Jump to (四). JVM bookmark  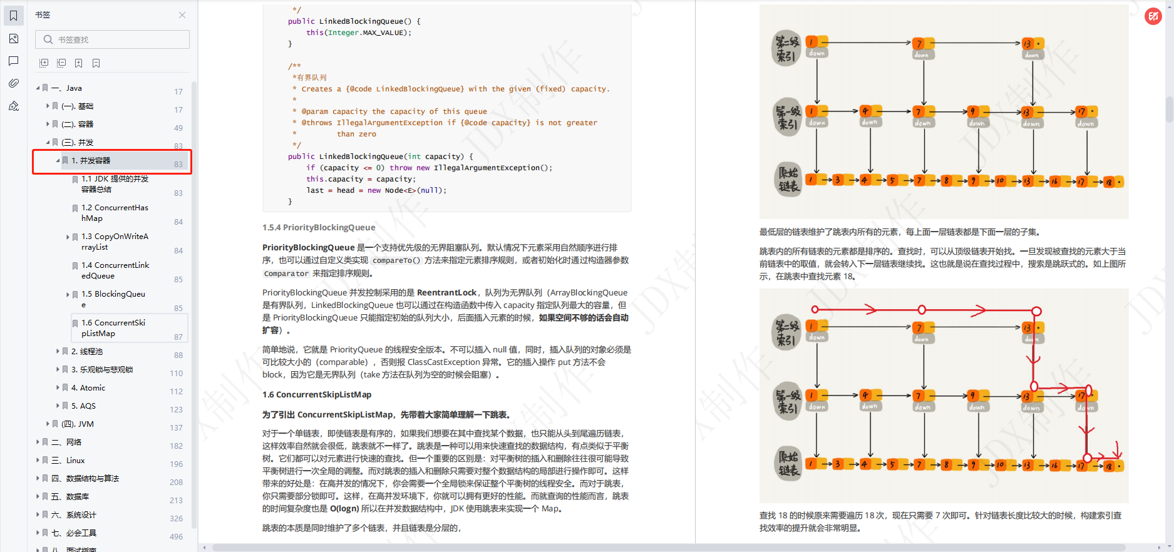[x=78, y=424]
